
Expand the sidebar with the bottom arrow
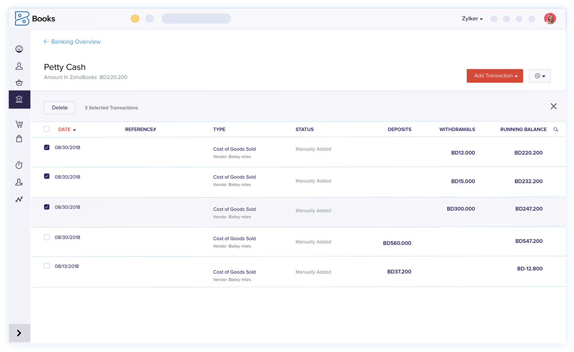pos(19,333)
